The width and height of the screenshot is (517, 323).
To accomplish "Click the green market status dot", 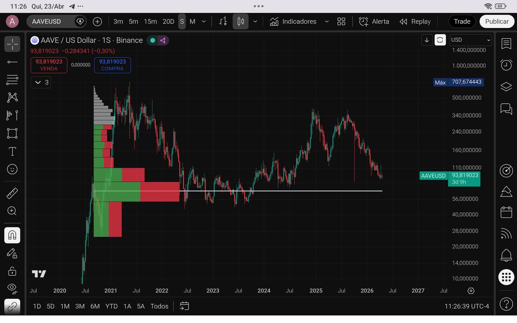I will point(153,40).
